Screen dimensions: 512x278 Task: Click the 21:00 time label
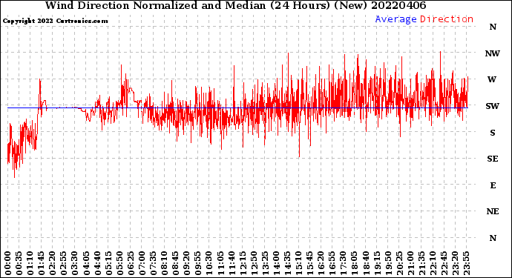click(x=410, y=263)
